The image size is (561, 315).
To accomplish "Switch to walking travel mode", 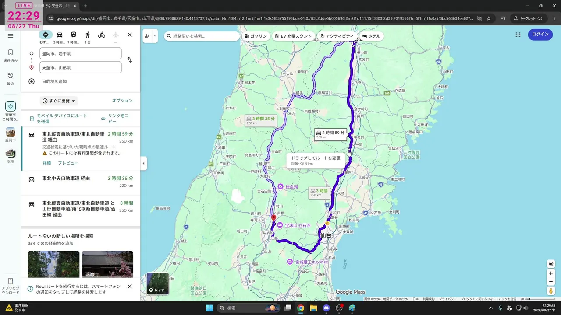I will (88, 35).
